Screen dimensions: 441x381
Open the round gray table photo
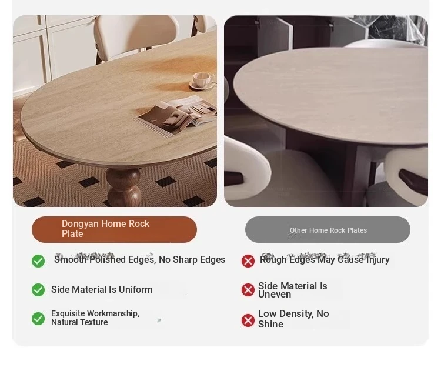click(326, 111)
